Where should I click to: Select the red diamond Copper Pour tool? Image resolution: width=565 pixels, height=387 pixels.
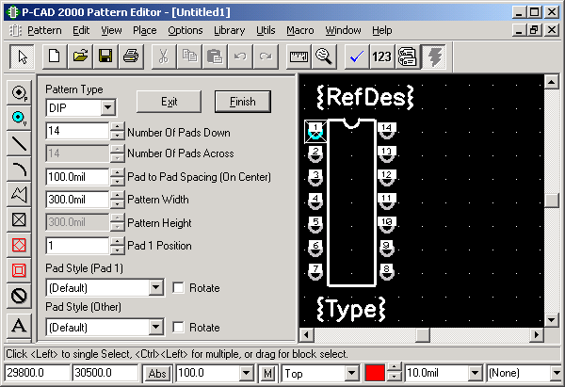(x=19, y=245)
